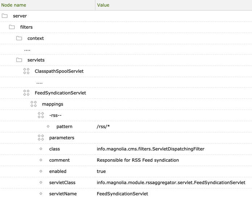Select the ClasspathSpoolServlet node

[x=59, y=71]
